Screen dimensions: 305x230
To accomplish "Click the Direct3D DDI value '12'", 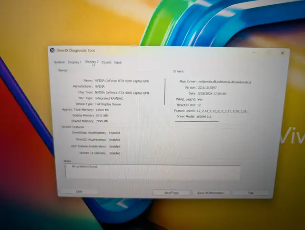I will 199,105.
